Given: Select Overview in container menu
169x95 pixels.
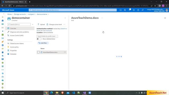Looking at the screenshot, I should tap(20, 28).
